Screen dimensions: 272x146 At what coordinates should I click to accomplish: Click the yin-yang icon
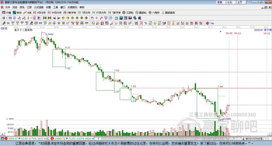coord(208,23)
